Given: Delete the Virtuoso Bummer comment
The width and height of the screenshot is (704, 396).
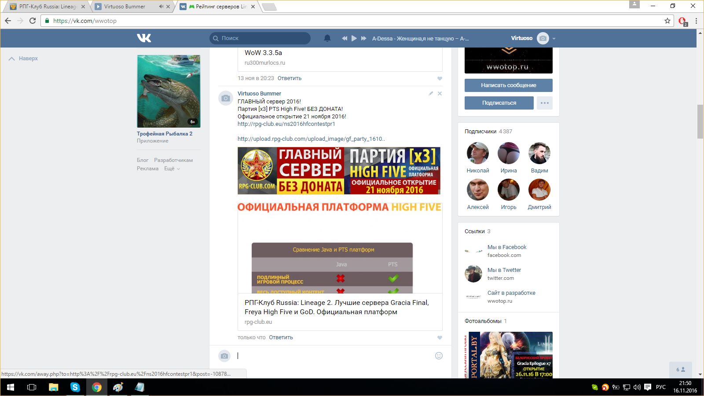Looking at the screenshot, I should click(440, 93).
